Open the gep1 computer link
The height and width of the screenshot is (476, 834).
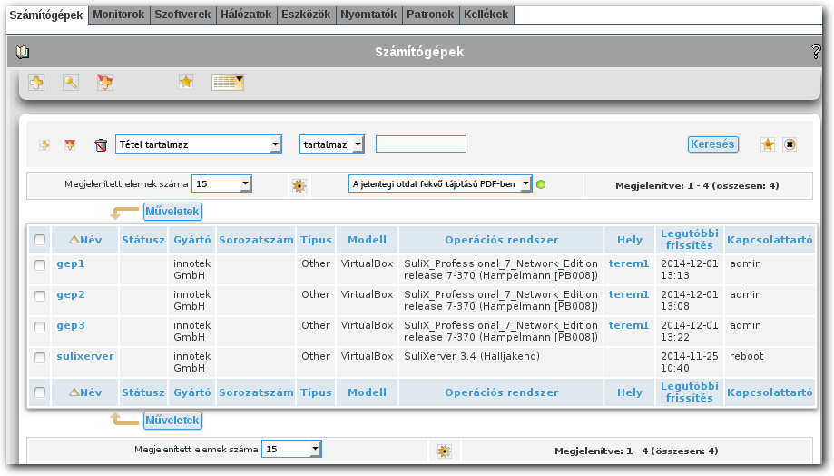tap(71, 263)
